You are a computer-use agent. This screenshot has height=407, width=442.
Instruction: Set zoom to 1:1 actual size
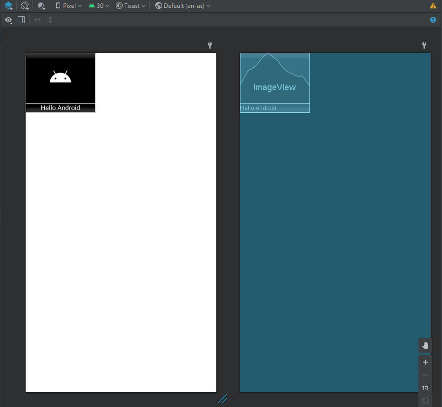pyautogui.click(x=425, y=388)
